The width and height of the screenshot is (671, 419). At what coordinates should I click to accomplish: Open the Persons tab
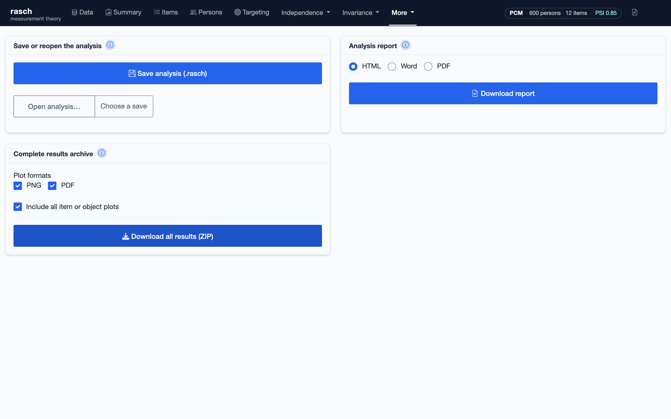[206, 12]
